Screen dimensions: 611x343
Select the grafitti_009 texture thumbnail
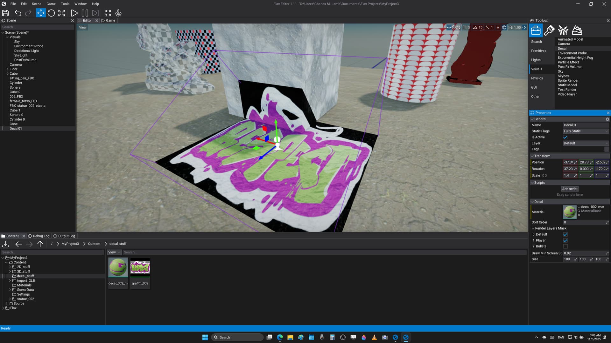click(140, 267)
